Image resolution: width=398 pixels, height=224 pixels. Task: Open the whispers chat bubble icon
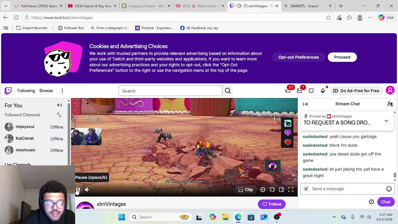click(x=311, y=91)
